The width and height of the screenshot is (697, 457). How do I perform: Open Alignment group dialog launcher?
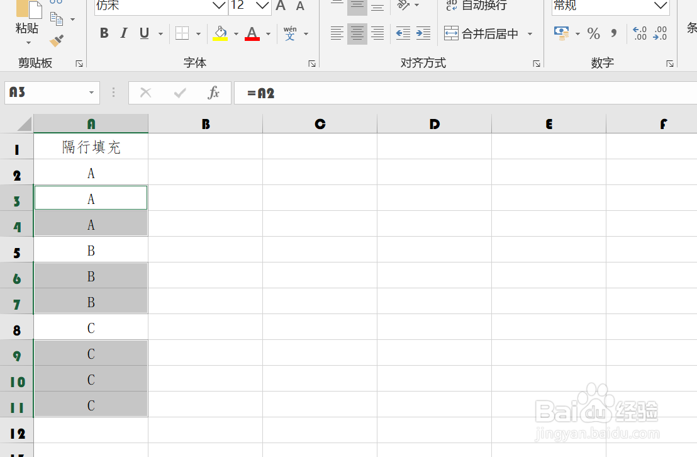click(x=537, y=64)
